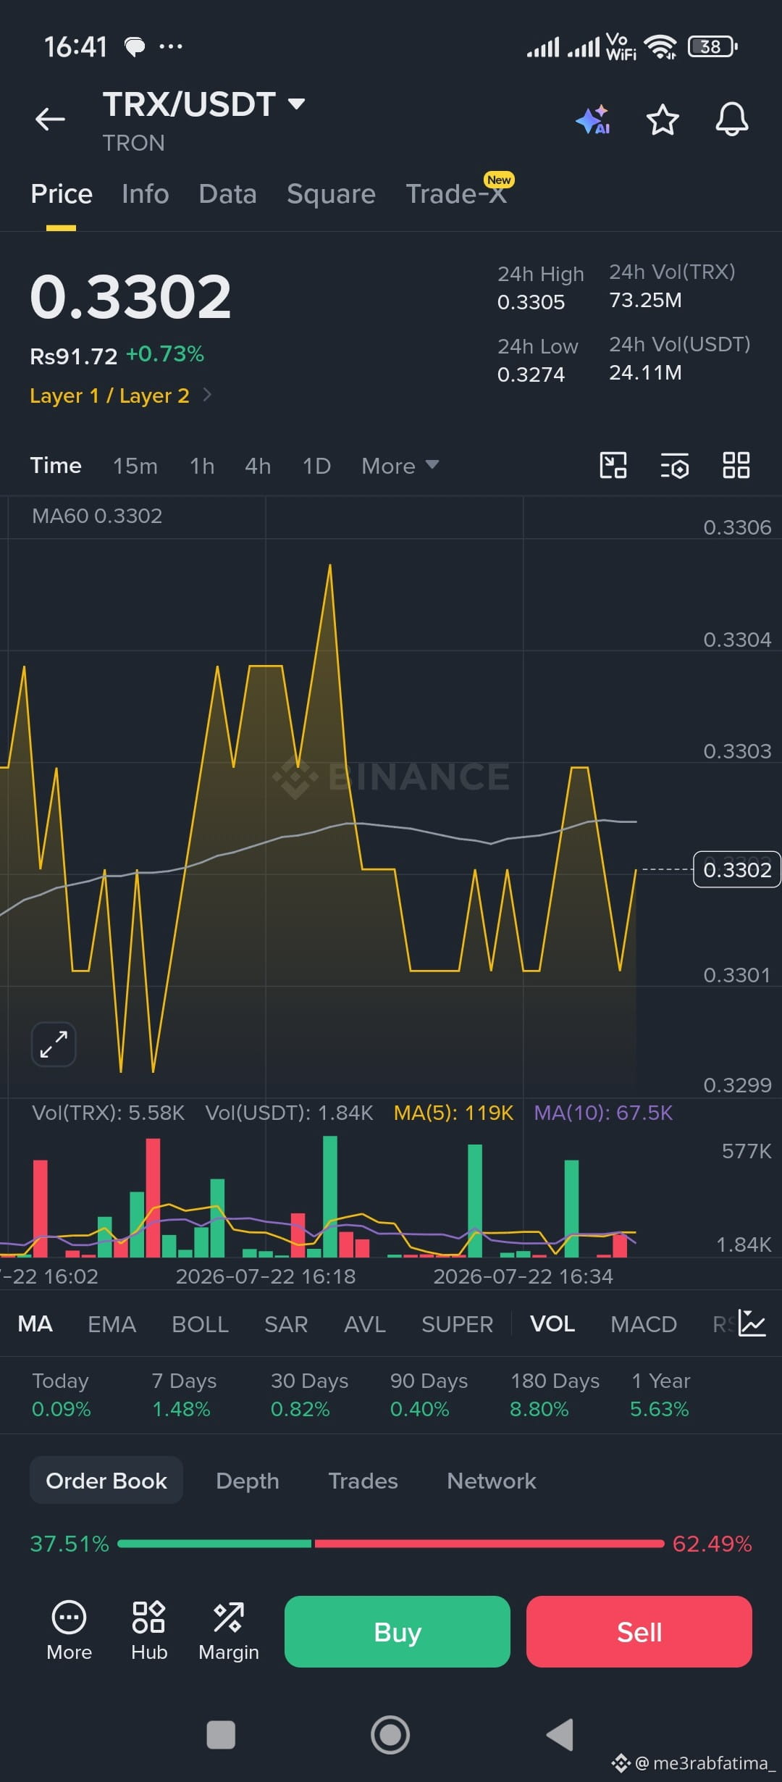Tap the 24h Low value 0.3274

[x=531, y=375]
